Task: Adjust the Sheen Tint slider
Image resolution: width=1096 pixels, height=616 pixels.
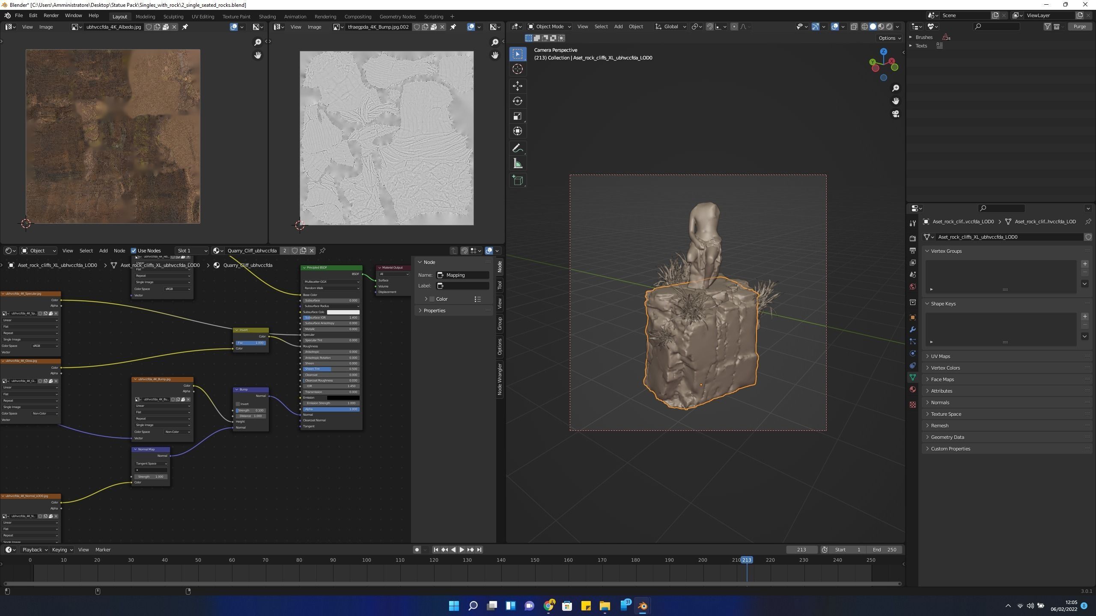Action: [331, 369]
